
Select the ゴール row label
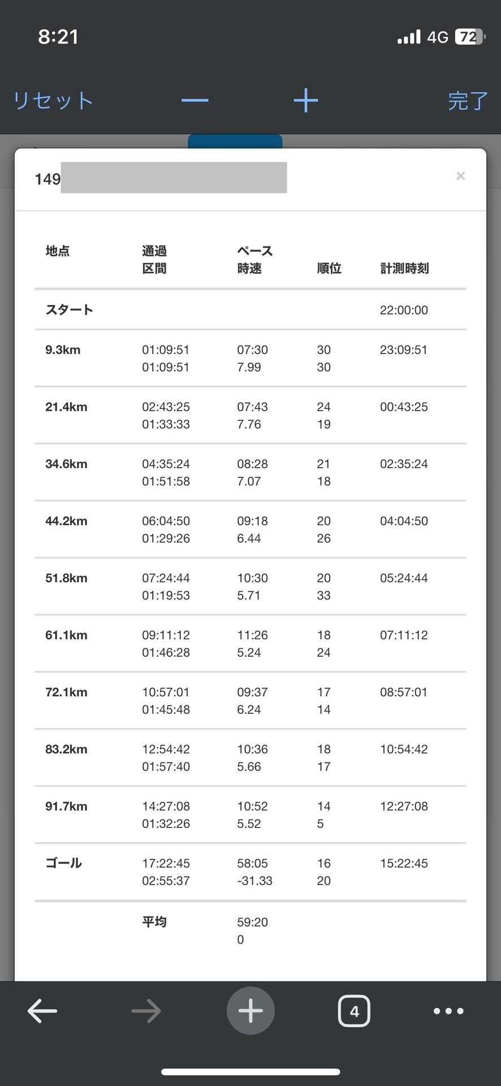[63, 863]
